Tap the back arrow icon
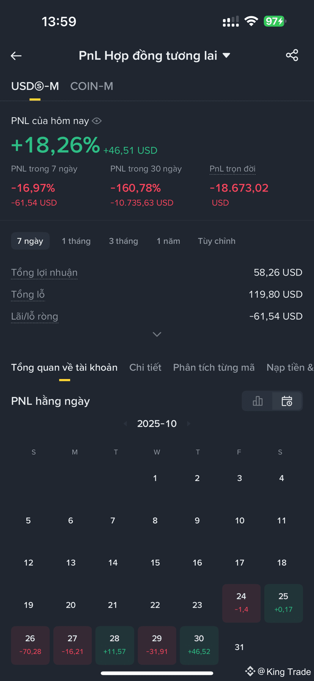 pyautogui.click(x=16, y=56)
